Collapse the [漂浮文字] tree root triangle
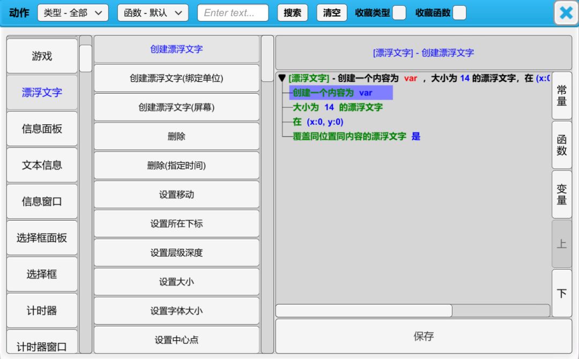This screenshot has width=579, height=359. [282, 78]
